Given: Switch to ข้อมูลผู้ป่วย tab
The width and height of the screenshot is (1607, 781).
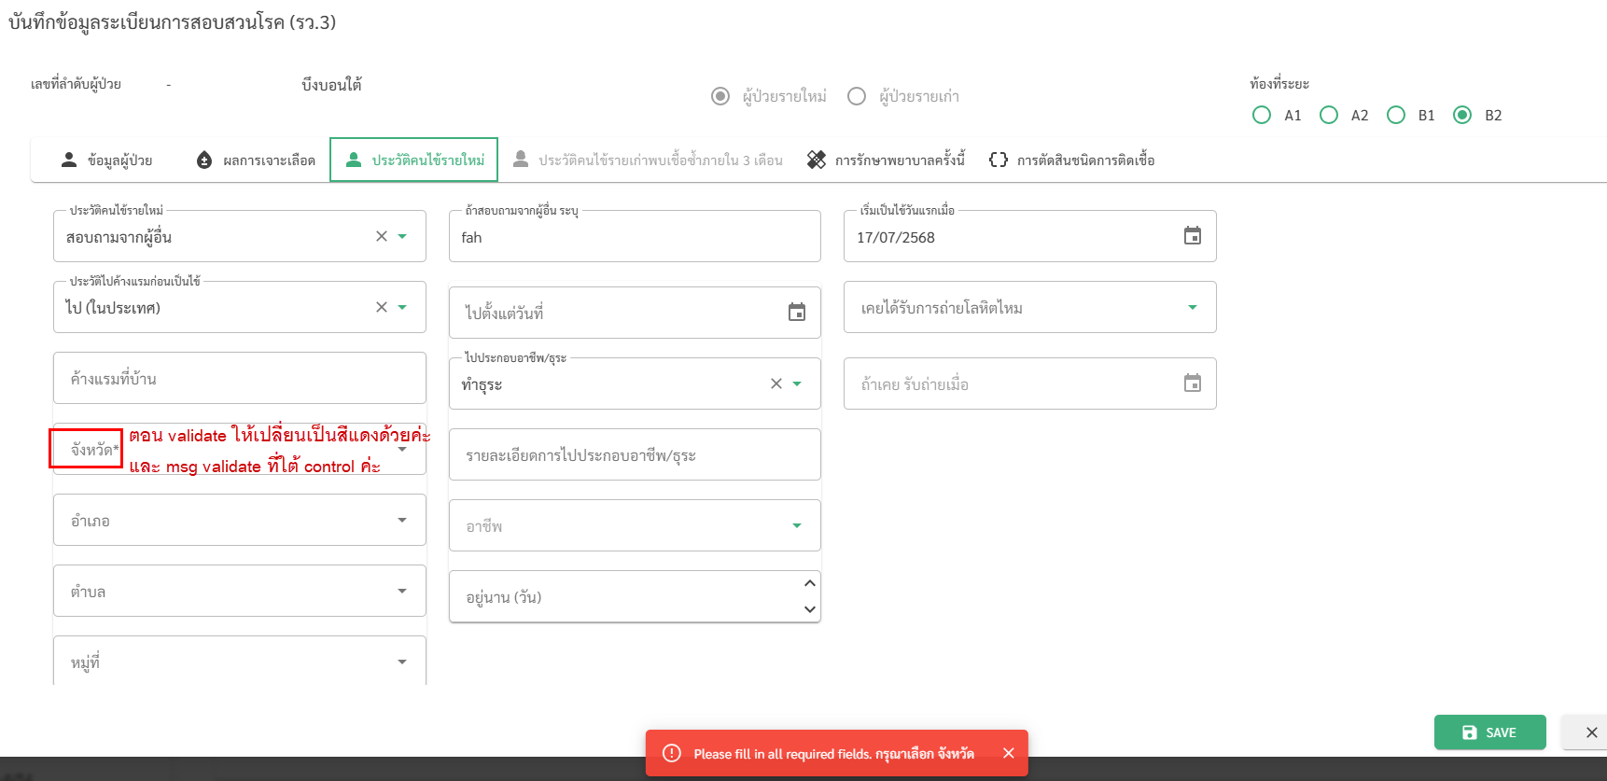Looking at the screenshot, I should point(106,160).
